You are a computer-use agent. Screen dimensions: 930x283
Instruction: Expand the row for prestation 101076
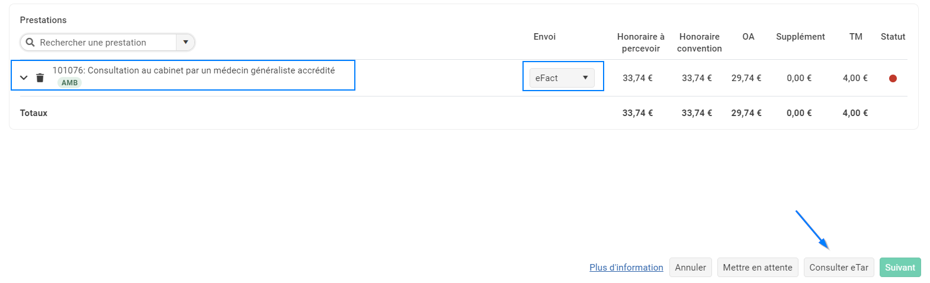point(24,78)
